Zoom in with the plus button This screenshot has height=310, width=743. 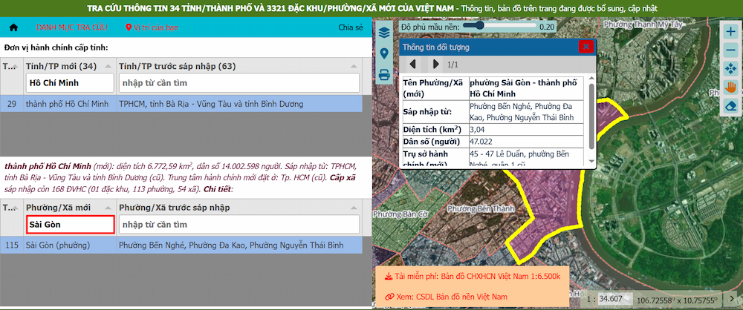coord(730,33)
